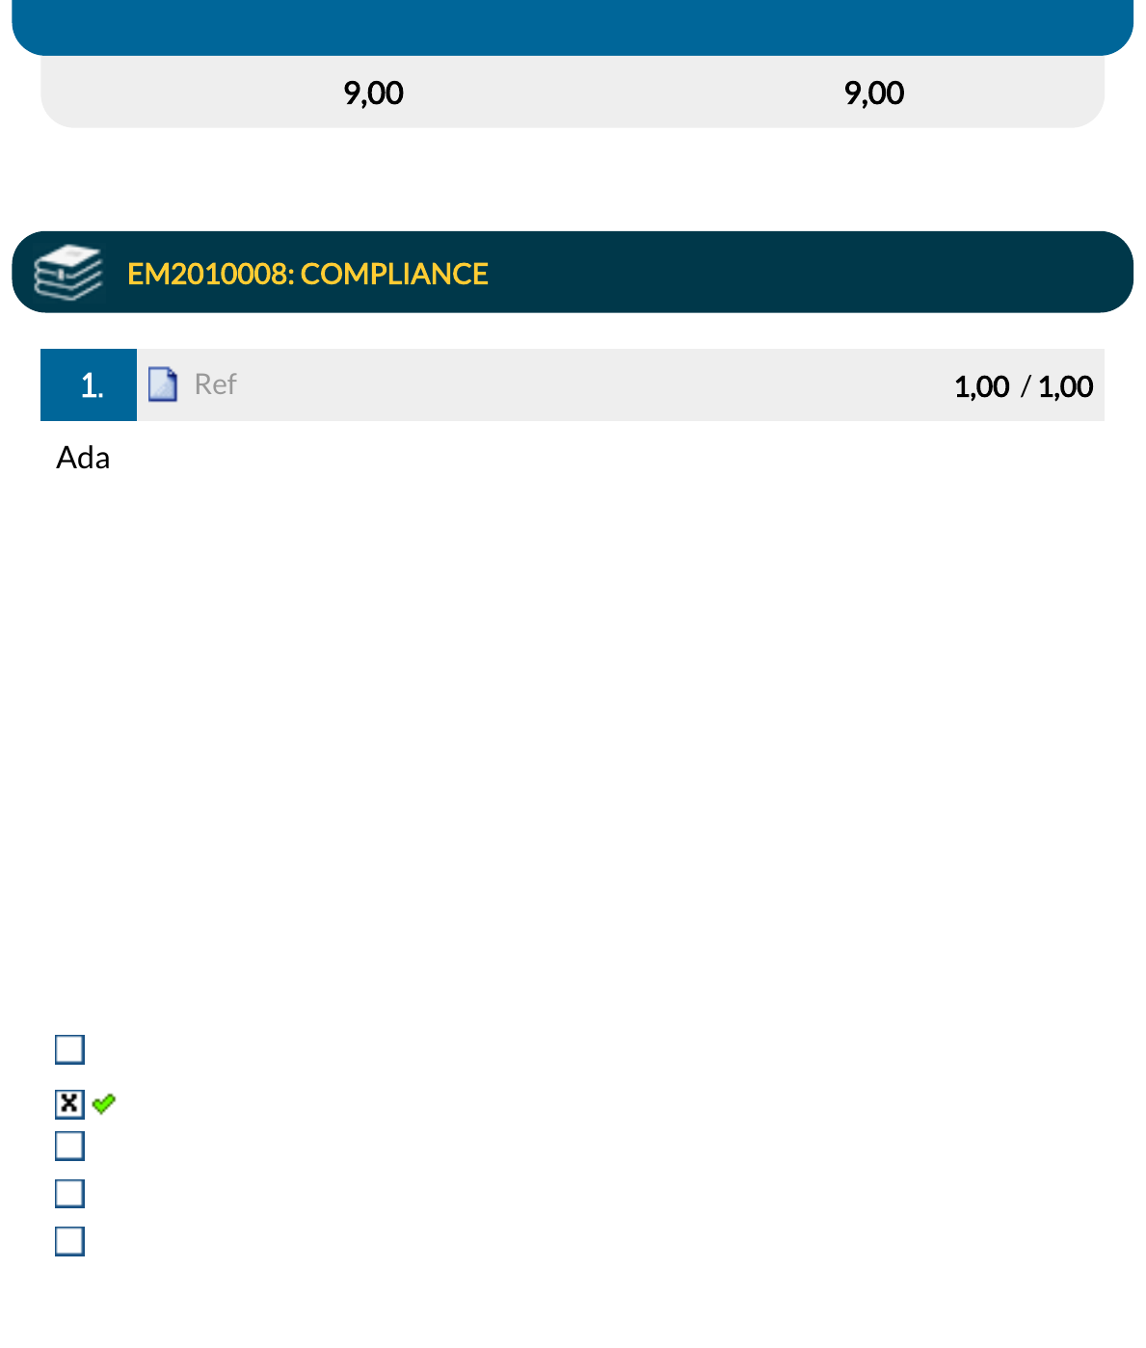1146x1348 pixels.
Task: Tick the fourth answer checkbox
Action: tap(69, 1193)
